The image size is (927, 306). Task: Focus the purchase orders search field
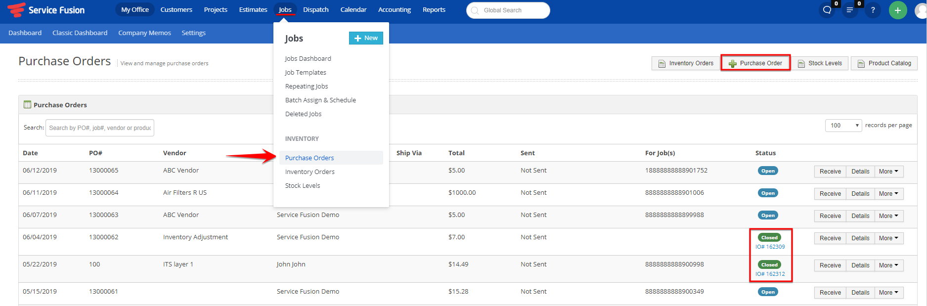(100, 128)
